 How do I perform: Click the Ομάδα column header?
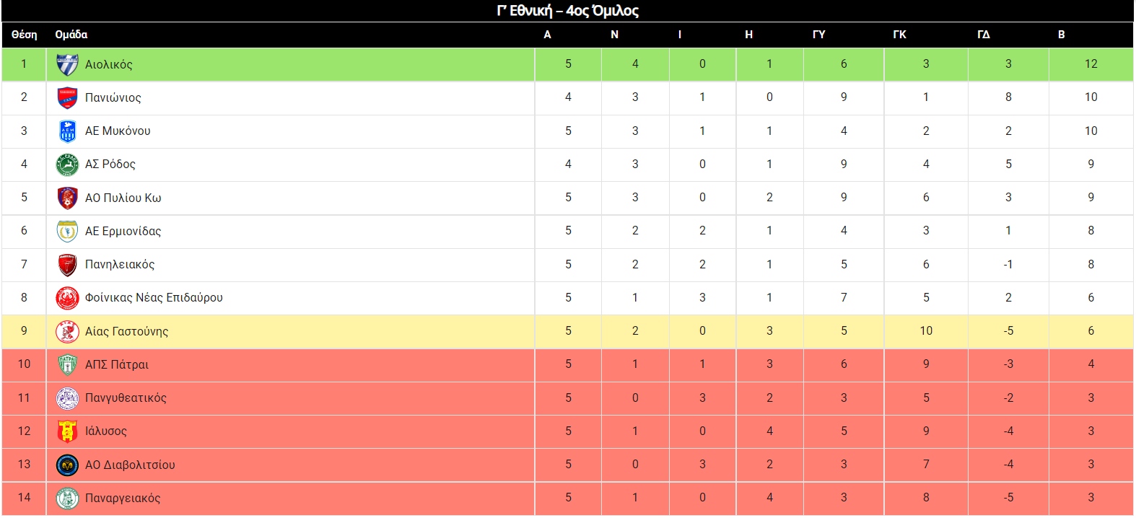point(71,35)
